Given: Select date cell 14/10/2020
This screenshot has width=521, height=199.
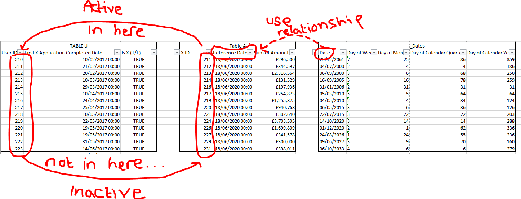Looking at the screenshot, I should point(333,121).
